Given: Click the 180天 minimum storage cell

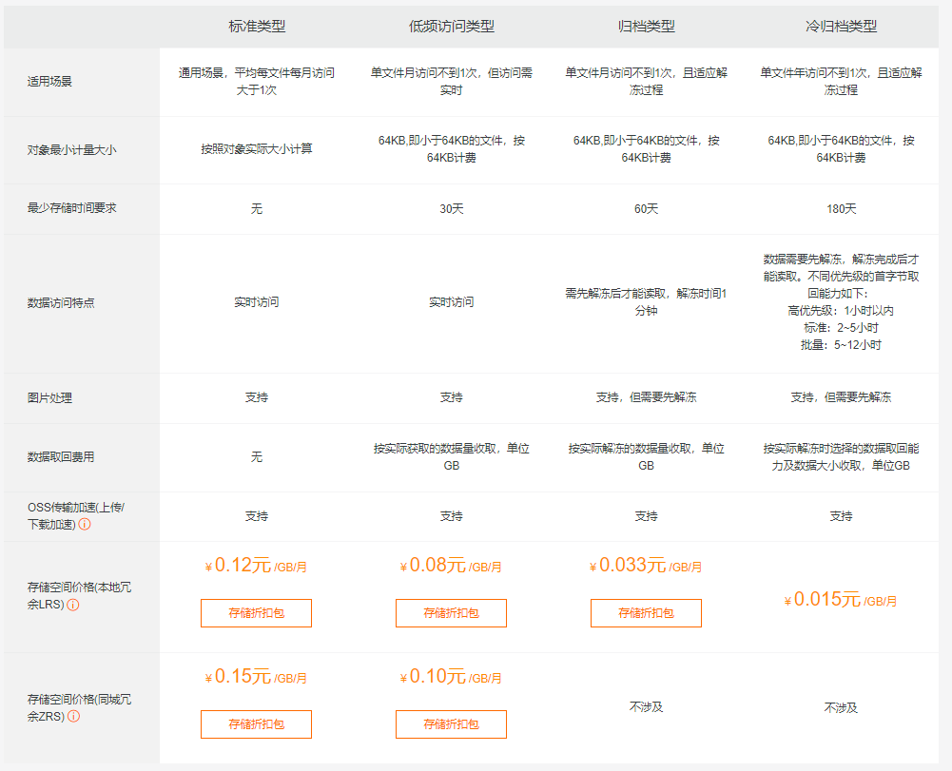Looking at the screenshot, I should click(841, 209).
